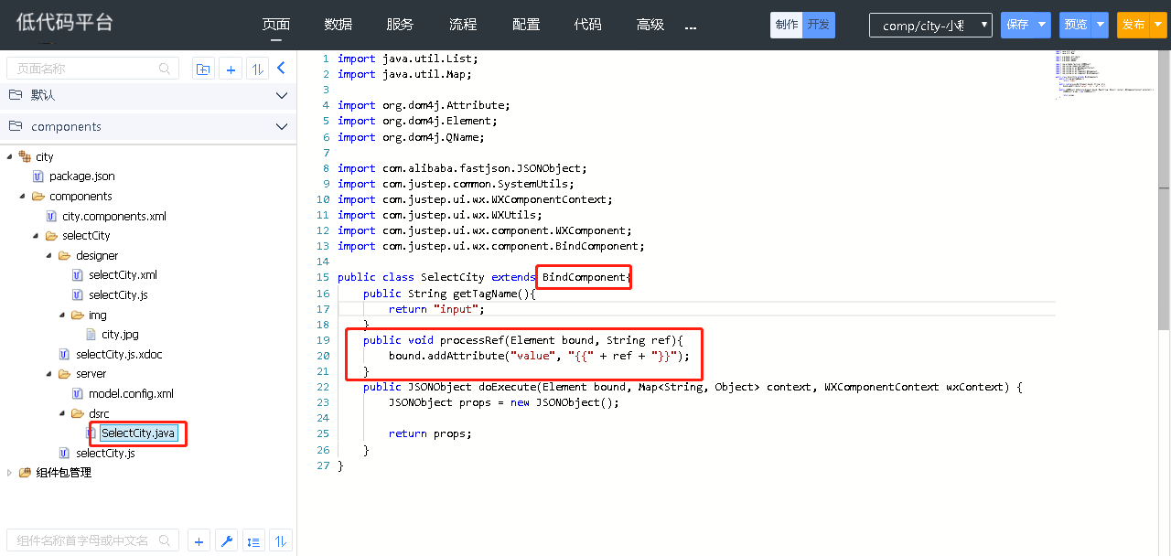Collapse the left panel with the blue chevron
The image size is (1171, 556).
pyautogui.click(x=281, y=68)
